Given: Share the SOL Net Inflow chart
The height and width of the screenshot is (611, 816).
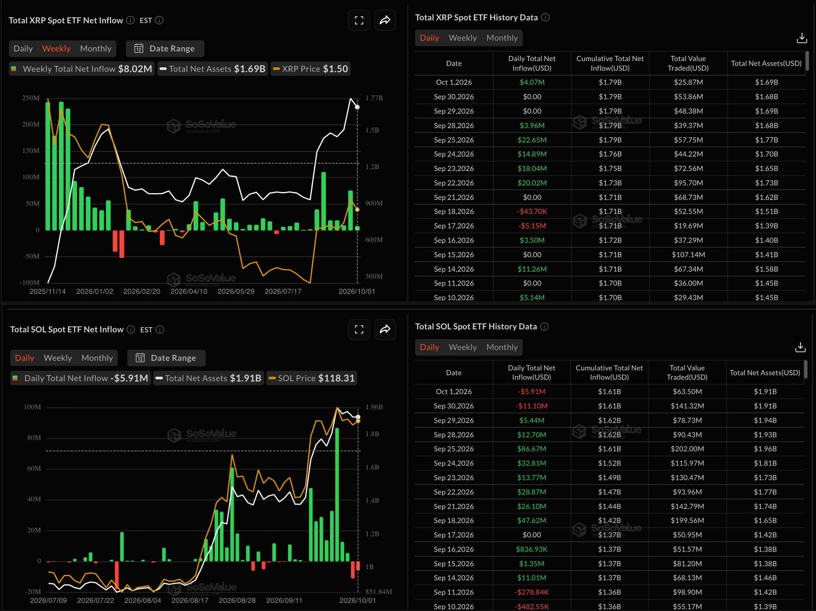Looking at the screenshot, I should 385,329.
